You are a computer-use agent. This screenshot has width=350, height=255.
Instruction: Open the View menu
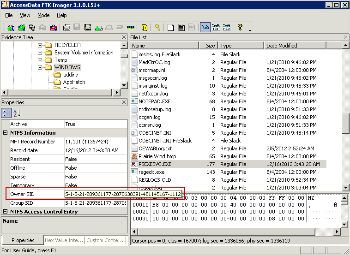pos(25,15)
